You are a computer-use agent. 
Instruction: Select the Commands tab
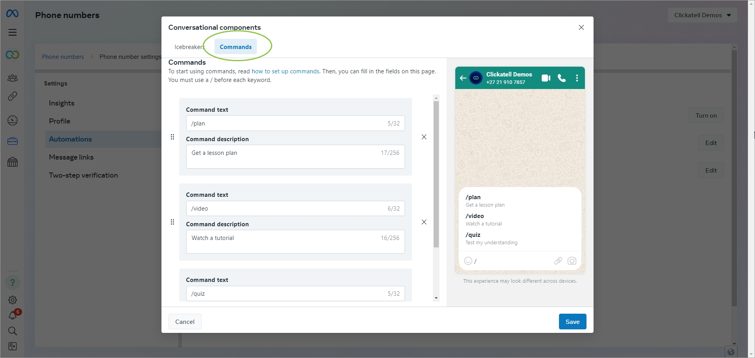[x=236, y=47]
